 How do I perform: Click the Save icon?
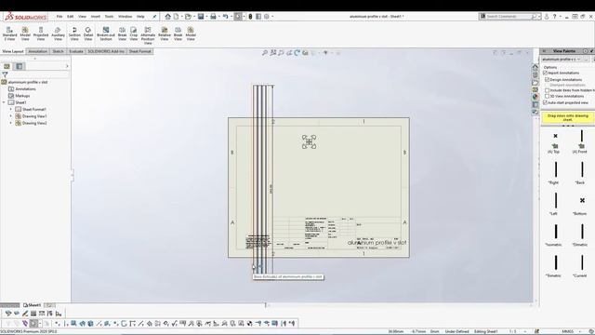pos(201,17)
